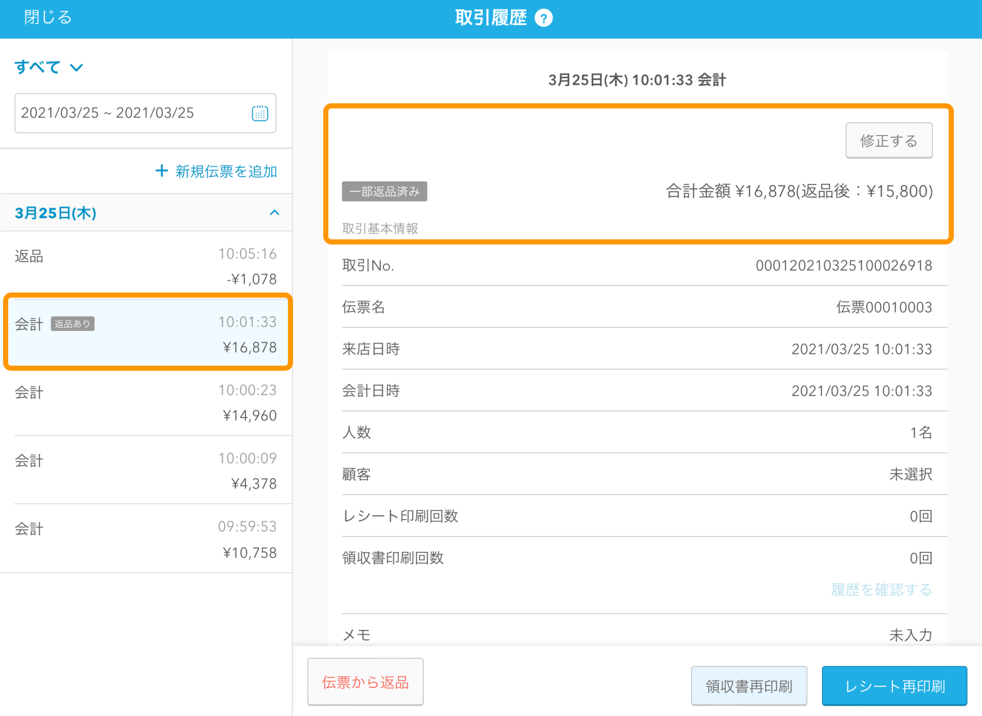Screen dimensions: 982x716
Task: Click the plus icon for new slip
Action: (162, 171)
